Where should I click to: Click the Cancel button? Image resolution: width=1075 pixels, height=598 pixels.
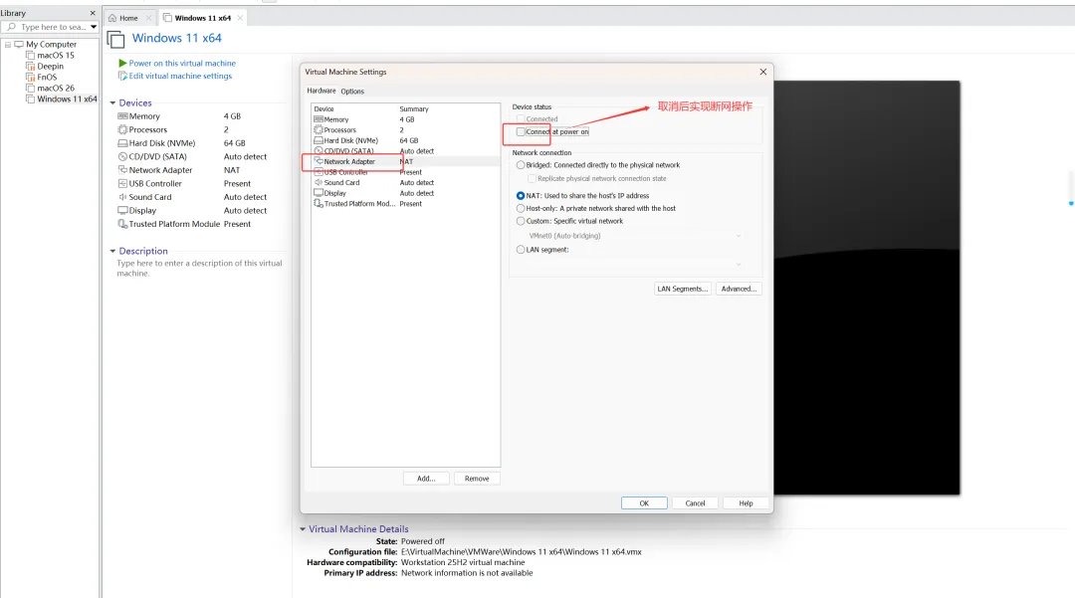695,503
